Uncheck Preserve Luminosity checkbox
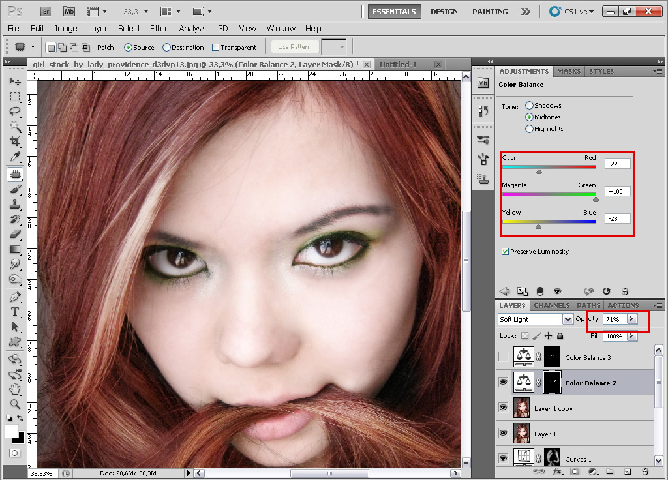This screenshot has width=668, height=480. [506, 252]
